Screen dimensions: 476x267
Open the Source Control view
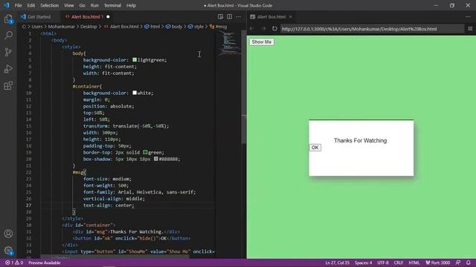pyautogui.click(x=8, y=52)
